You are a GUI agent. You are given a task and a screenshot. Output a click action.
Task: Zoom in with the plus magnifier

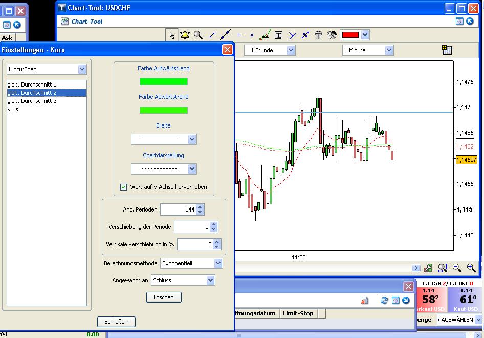tap(471, 268)
